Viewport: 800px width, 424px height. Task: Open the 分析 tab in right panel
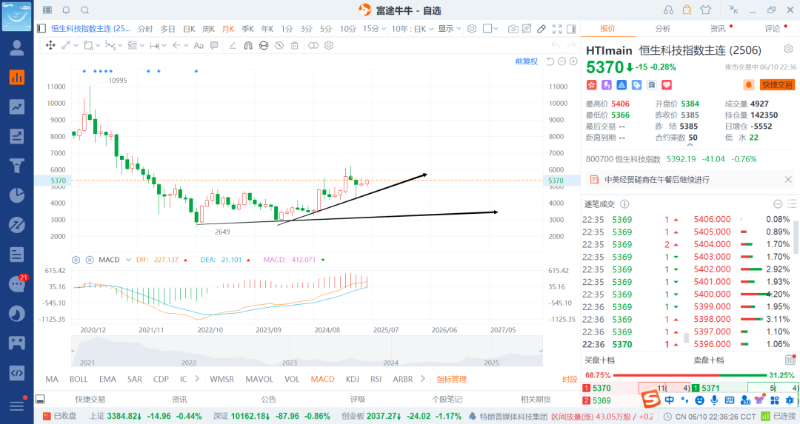(663, 29)
